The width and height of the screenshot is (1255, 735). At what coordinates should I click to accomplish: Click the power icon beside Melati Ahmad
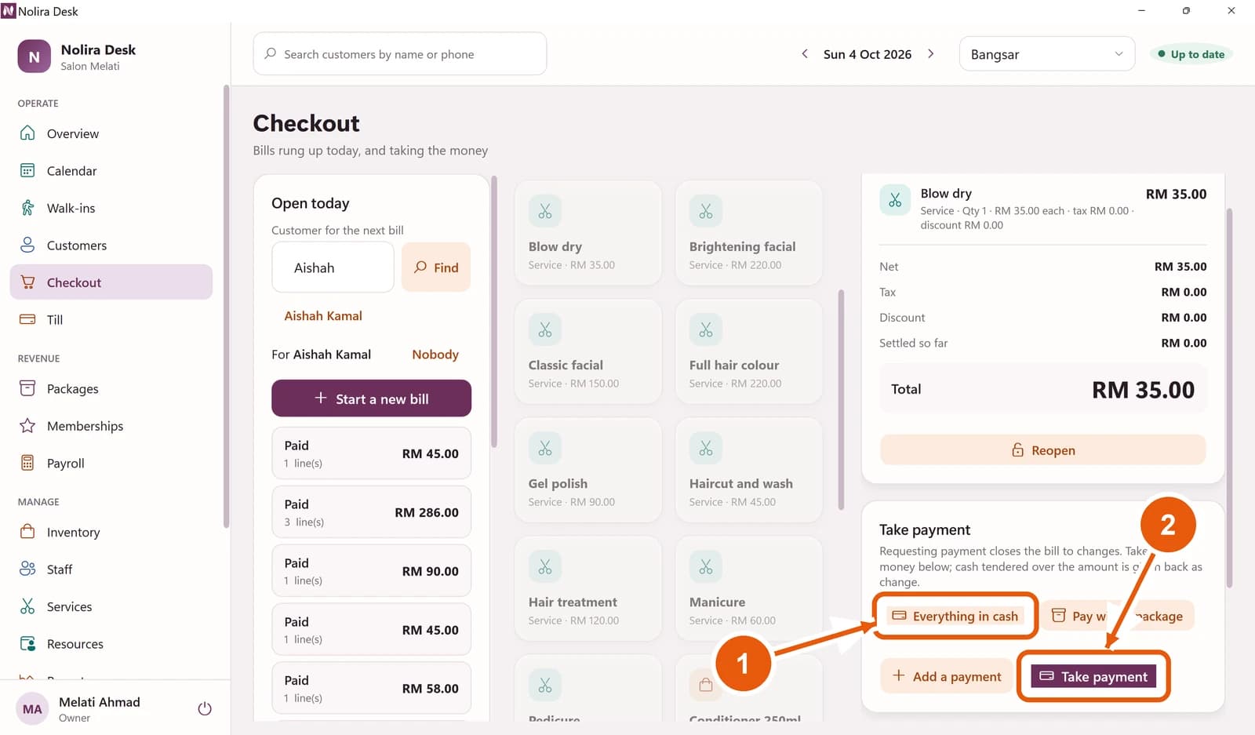(x=205, y=709)
